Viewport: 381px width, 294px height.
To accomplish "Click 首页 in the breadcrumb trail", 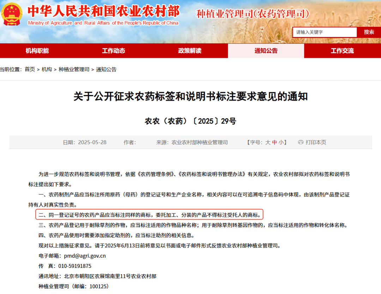I will [30, 70].
